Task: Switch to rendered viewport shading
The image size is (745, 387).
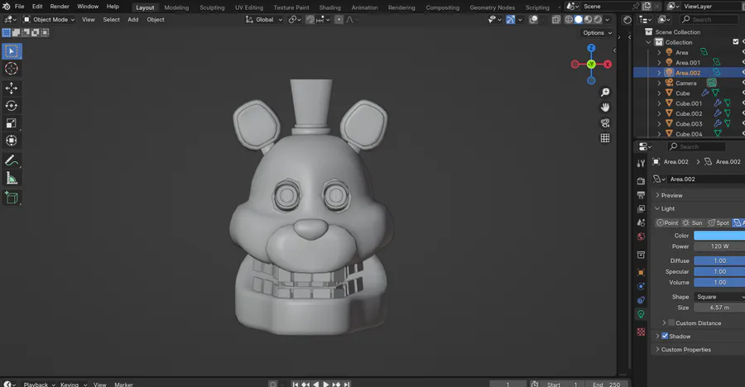Action: click(598, 20)
